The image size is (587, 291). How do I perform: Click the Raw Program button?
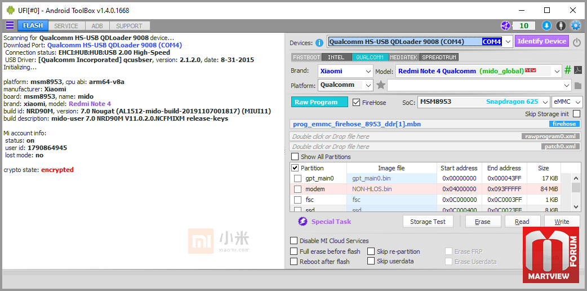tap(320, 102)
